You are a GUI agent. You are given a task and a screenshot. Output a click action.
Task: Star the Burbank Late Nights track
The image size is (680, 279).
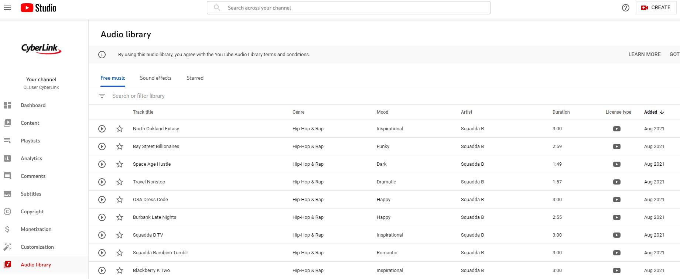pyautogui.click(x=120, y=217)
